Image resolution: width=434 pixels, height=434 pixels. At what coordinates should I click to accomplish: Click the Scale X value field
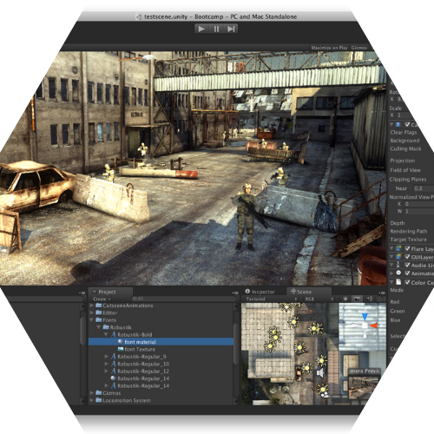point(406,115)
